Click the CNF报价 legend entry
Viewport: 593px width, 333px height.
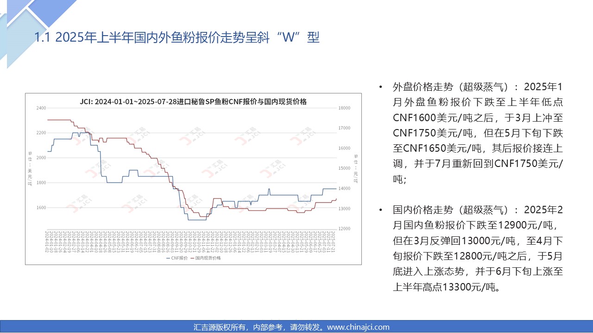pyautogui.click(x=179, y=258)
